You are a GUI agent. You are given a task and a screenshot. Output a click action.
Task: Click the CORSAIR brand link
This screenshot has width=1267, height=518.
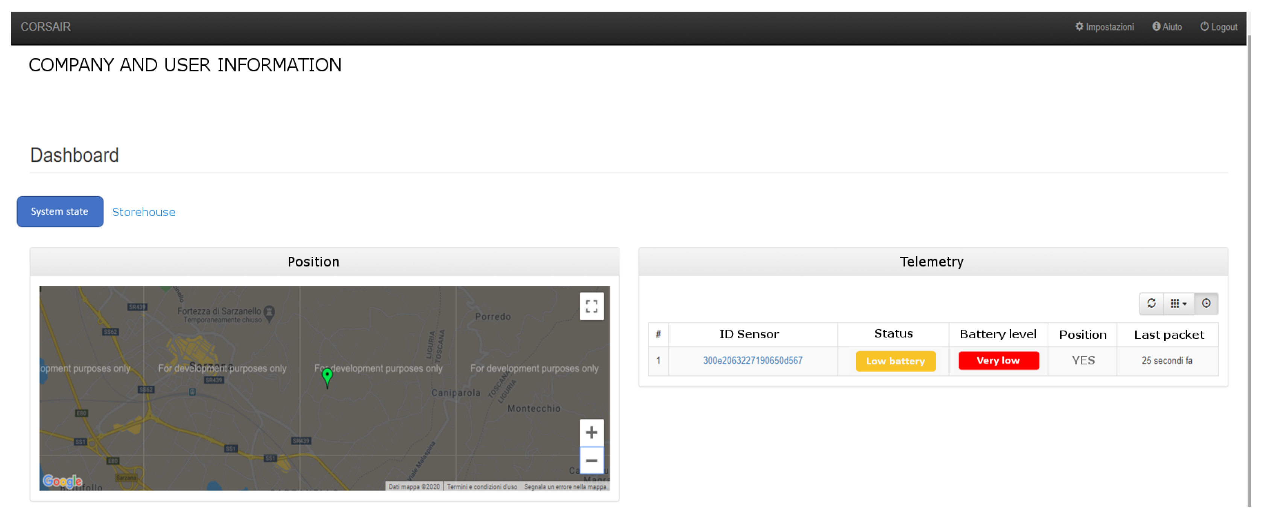click(x=46, y=27)
